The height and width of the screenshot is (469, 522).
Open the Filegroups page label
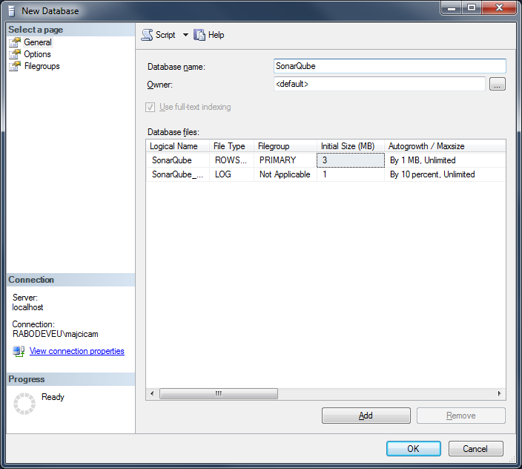(x=42, y=66)
